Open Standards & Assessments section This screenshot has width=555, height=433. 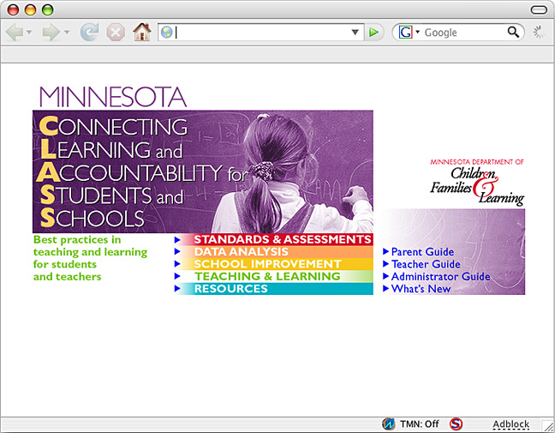click(283, 239)
